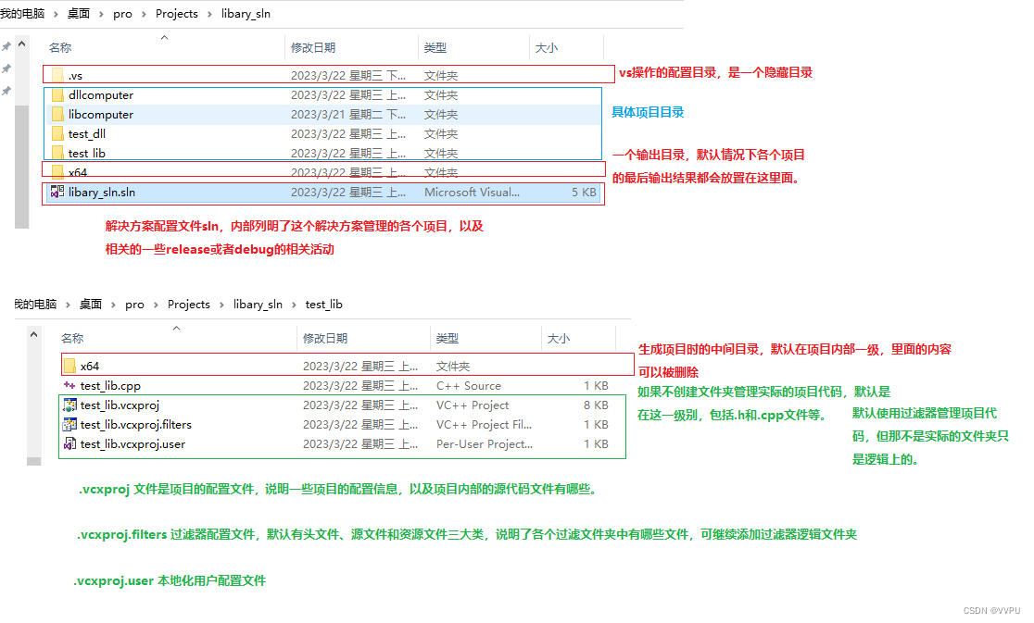Select the test_lib.cpp file name

(110, 385)
